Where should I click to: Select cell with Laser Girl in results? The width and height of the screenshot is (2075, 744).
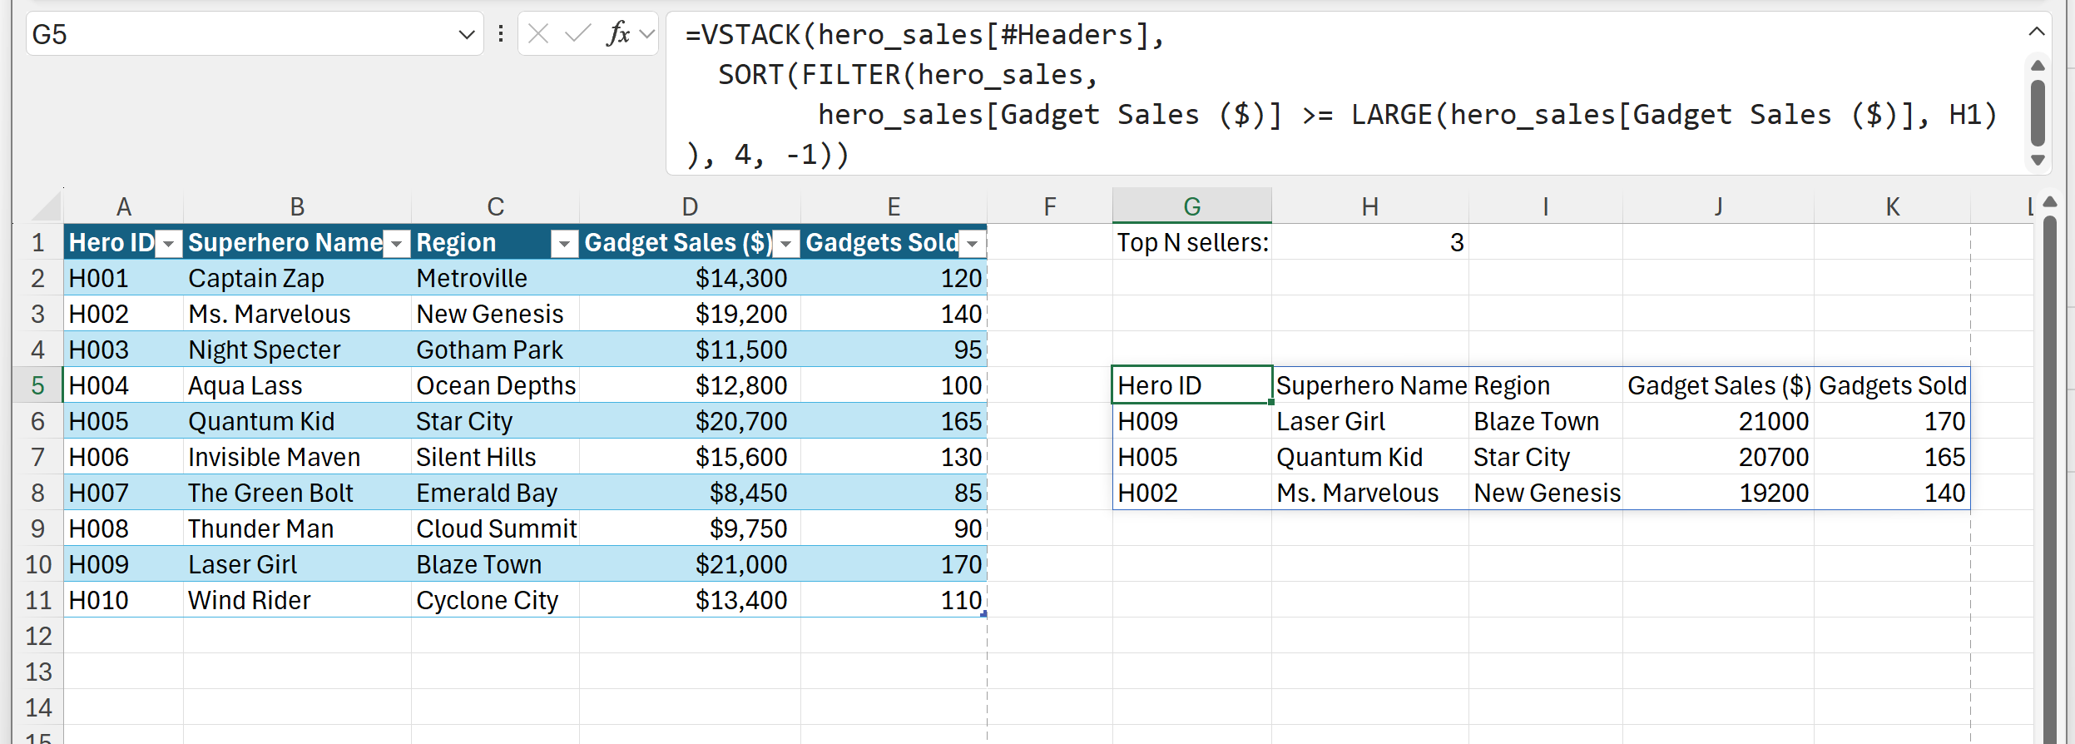(1369, 422)
